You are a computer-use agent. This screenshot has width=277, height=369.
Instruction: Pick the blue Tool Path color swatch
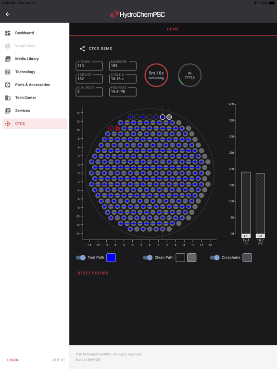[111, 258]
